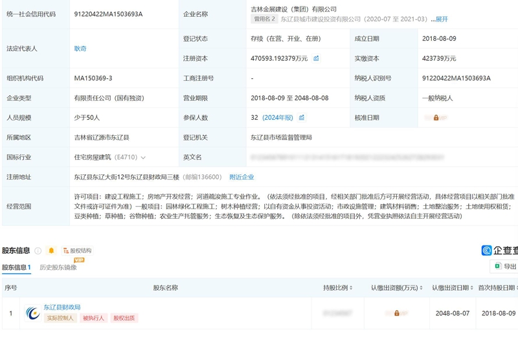
Task: Open the insured headcount trend icon
Action: point(302,118)
